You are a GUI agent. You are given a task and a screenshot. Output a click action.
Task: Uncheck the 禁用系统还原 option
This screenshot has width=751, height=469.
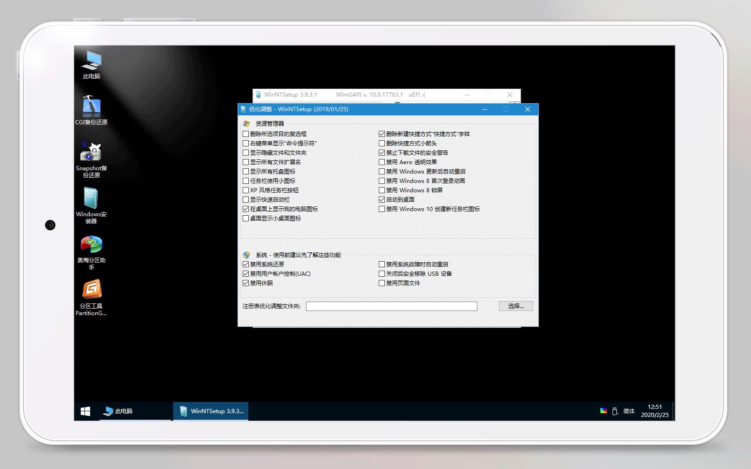[245, 264]
